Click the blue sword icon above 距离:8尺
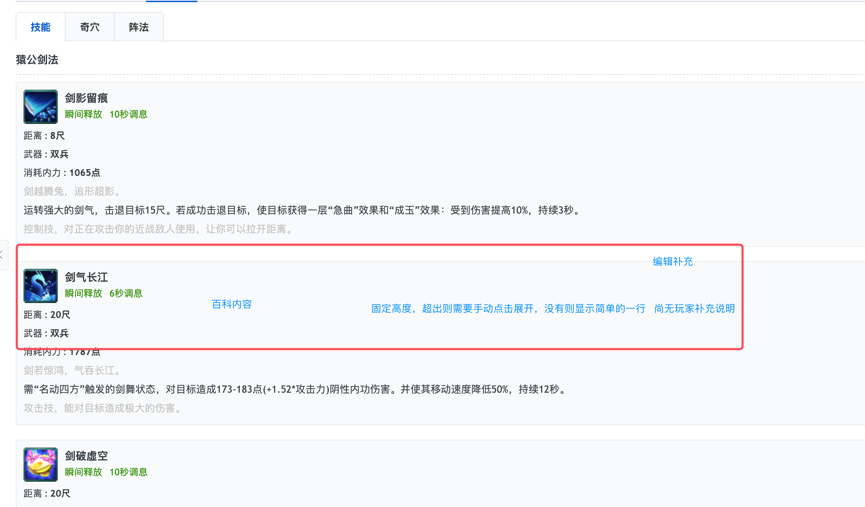This screenshot has width=865, height=507. (x=40, y=106)
